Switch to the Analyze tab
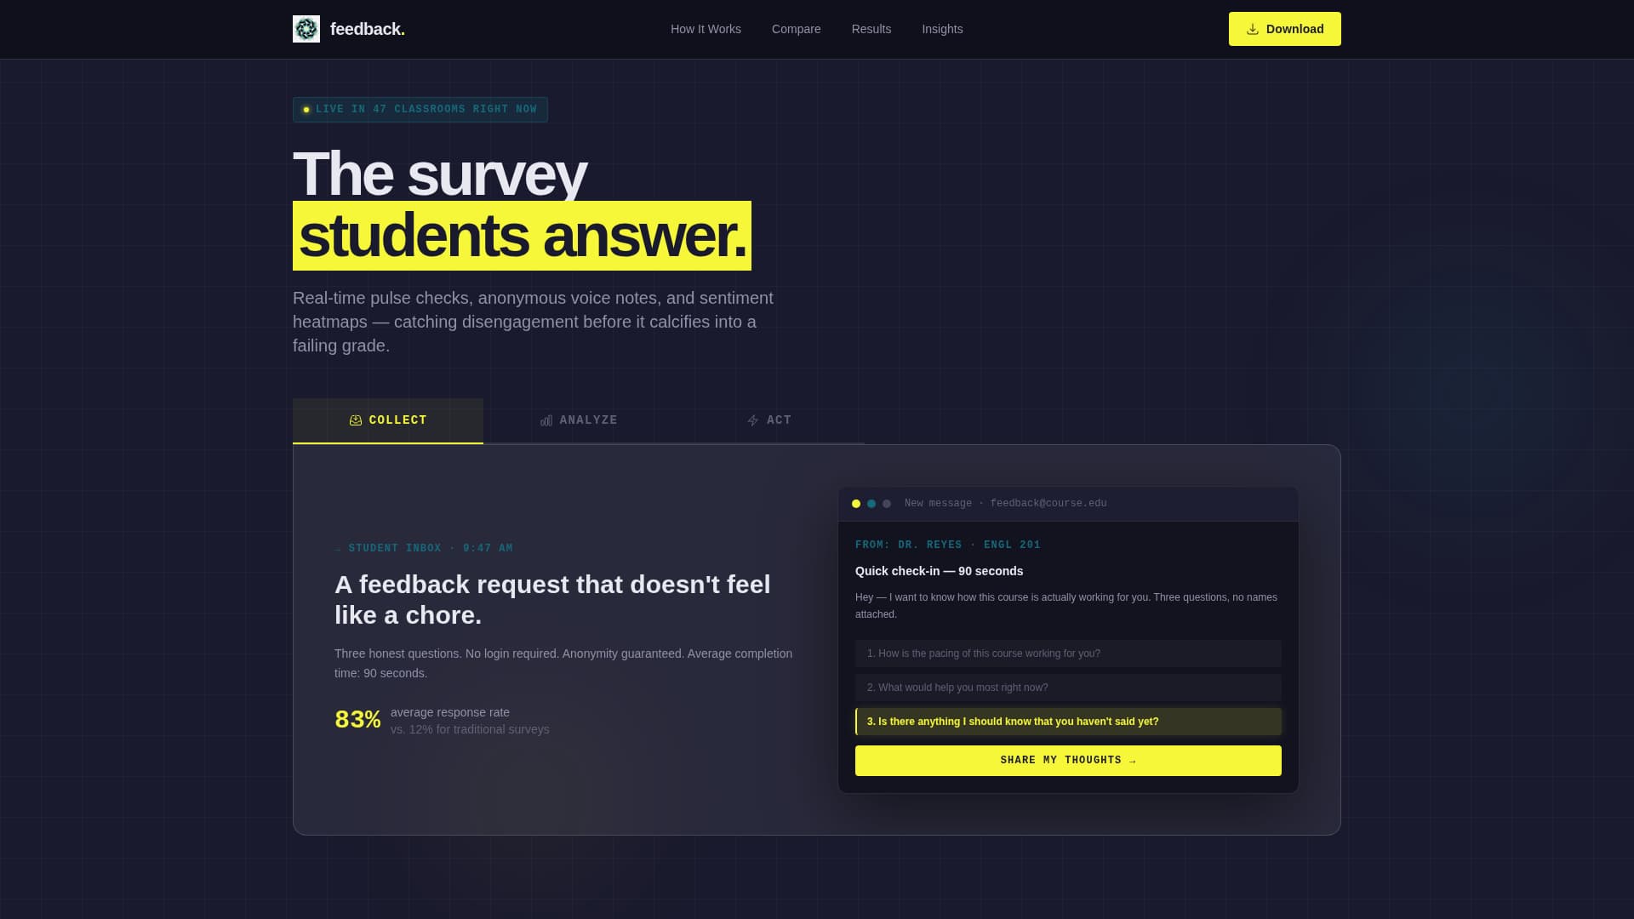This screenshot has height=919, width=1634. click(579, 420)
